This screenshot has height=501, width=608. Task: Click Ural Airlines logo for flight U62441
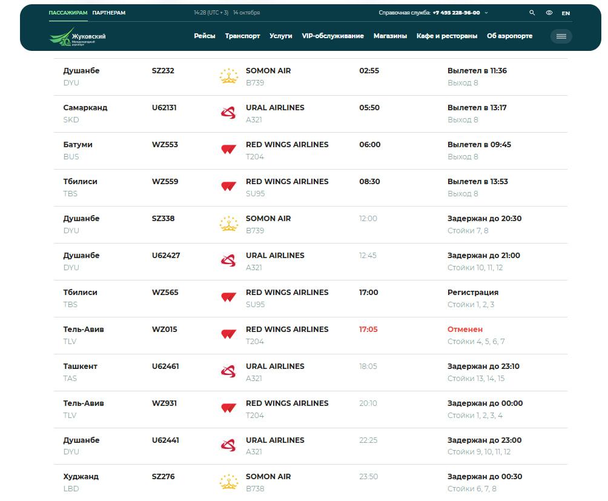(x=229, y=445)
